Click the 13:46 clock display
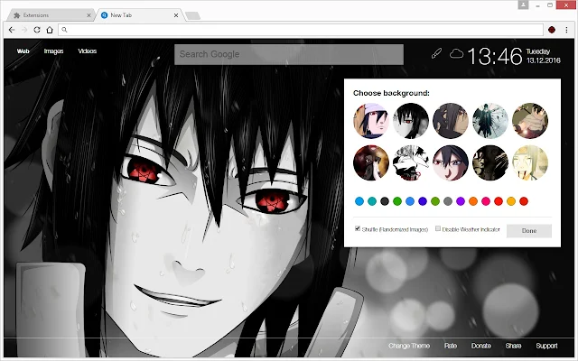The height and width of the screenshot is (361, 578). pyautogui.click(x=495, y=56)
